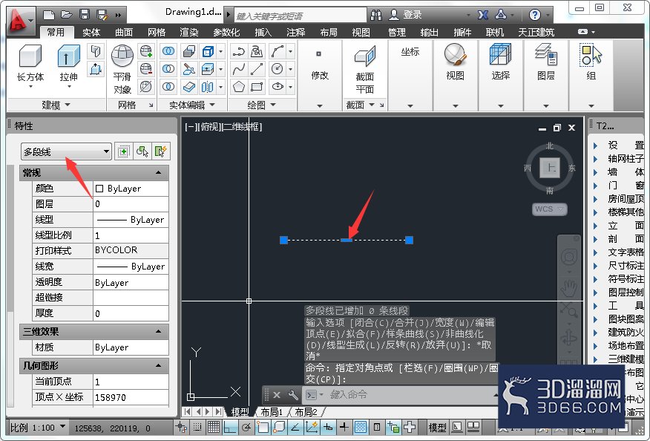The image size is (650, 441).
Task: Click the 上 top face of the viewcube
Action: (x=550, y=168)
